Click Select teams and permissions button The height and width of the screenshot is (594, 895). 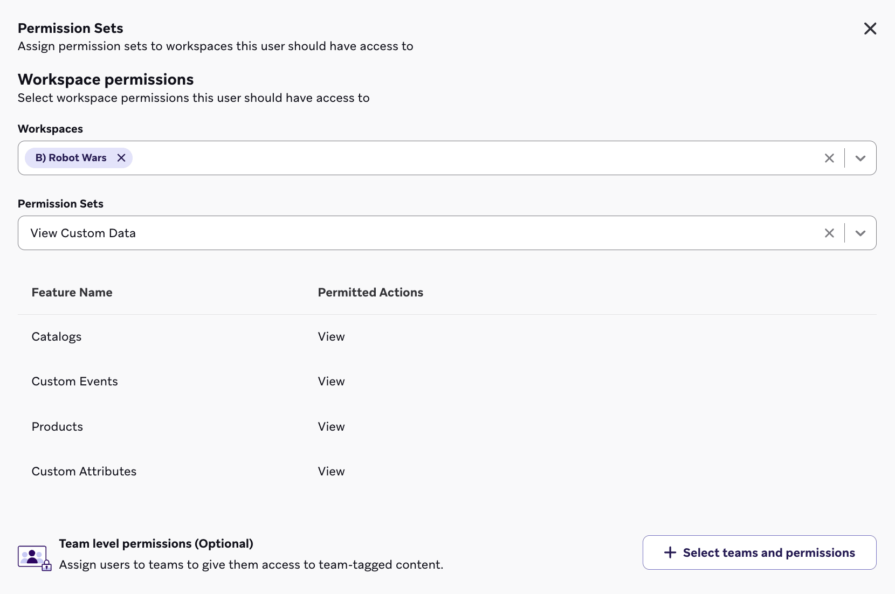point(759,552)
